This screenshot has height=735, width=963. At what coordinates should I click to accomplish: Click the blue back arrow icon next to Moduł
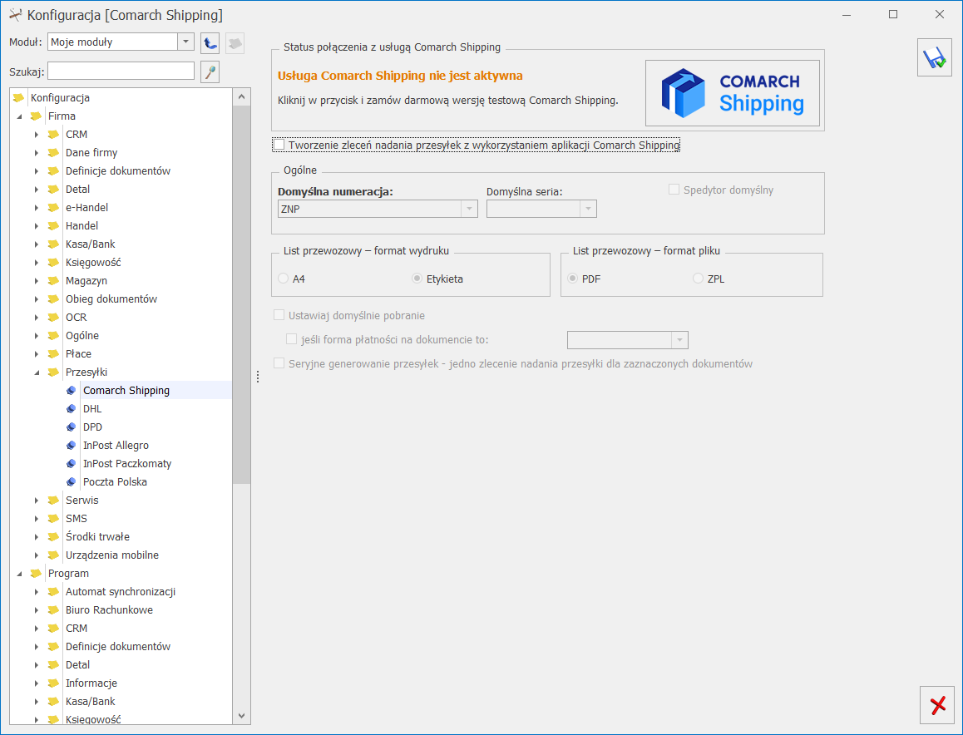[x=210, y=42]
